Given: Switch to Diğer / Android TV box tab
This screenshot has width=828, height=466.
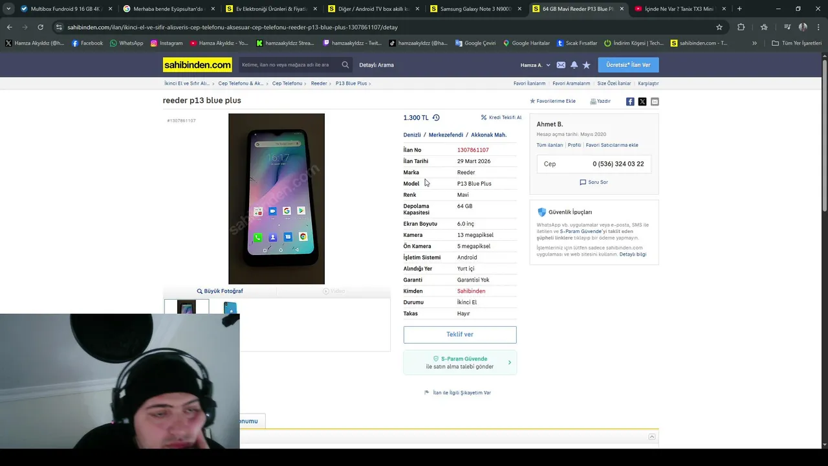Looking at the screenshot, I should click(x=373, y=9).
